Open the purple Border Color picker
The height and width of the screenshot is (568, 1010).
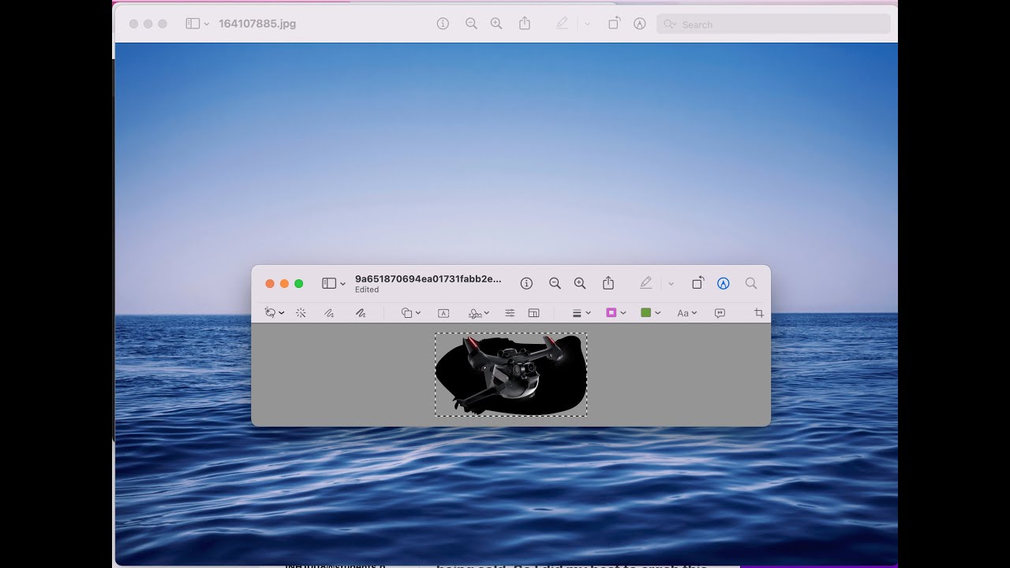pos(615,313)
